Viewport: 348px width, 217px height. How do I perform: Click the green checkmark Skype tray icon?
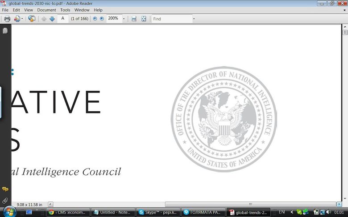[x=299, y=212]
